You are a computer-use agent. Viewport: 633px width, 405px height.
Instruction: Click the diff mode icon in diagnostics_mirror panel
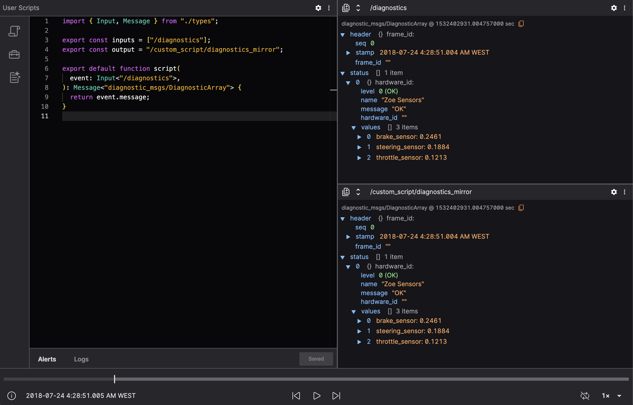point(346,192)
